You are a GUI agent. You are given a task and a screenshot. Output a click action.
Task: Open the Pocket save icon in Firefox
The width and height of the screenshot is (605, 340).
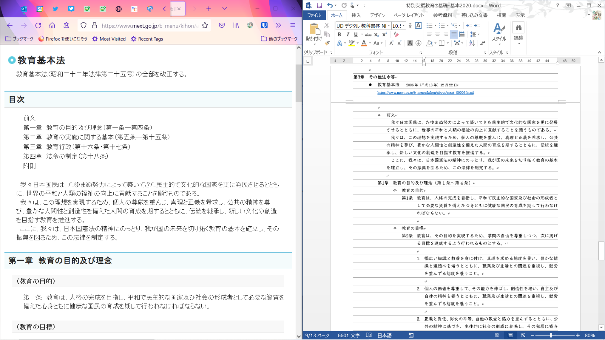click(x=222, y=25)
